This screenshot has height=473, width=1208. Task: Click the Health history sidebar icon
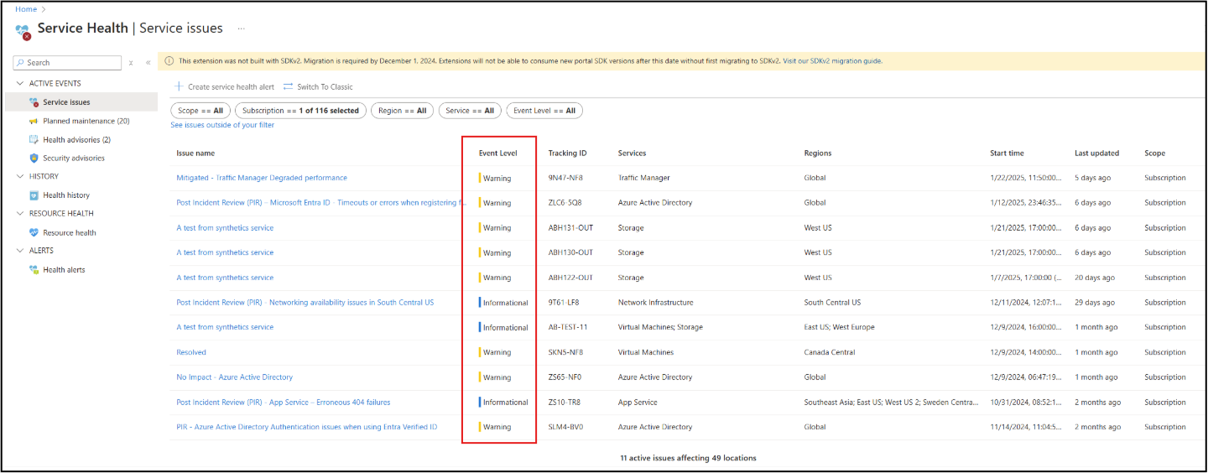(34, 195)
